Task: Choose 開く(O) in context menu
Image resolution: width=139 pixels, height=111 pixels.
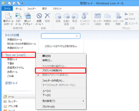Action: pos(61,56)
